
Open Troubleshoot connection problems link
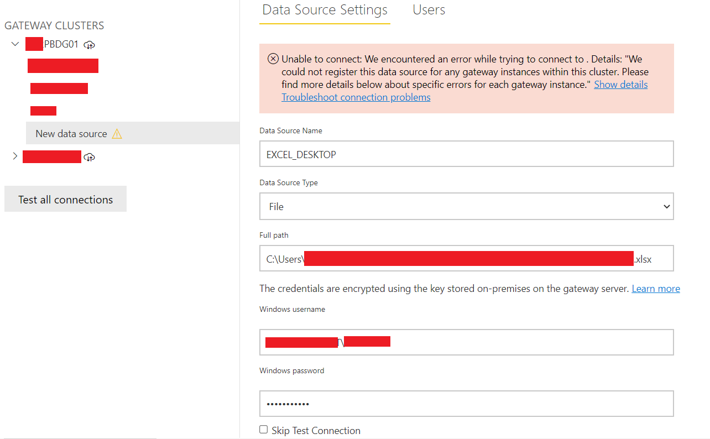click(x=356, y=97)
